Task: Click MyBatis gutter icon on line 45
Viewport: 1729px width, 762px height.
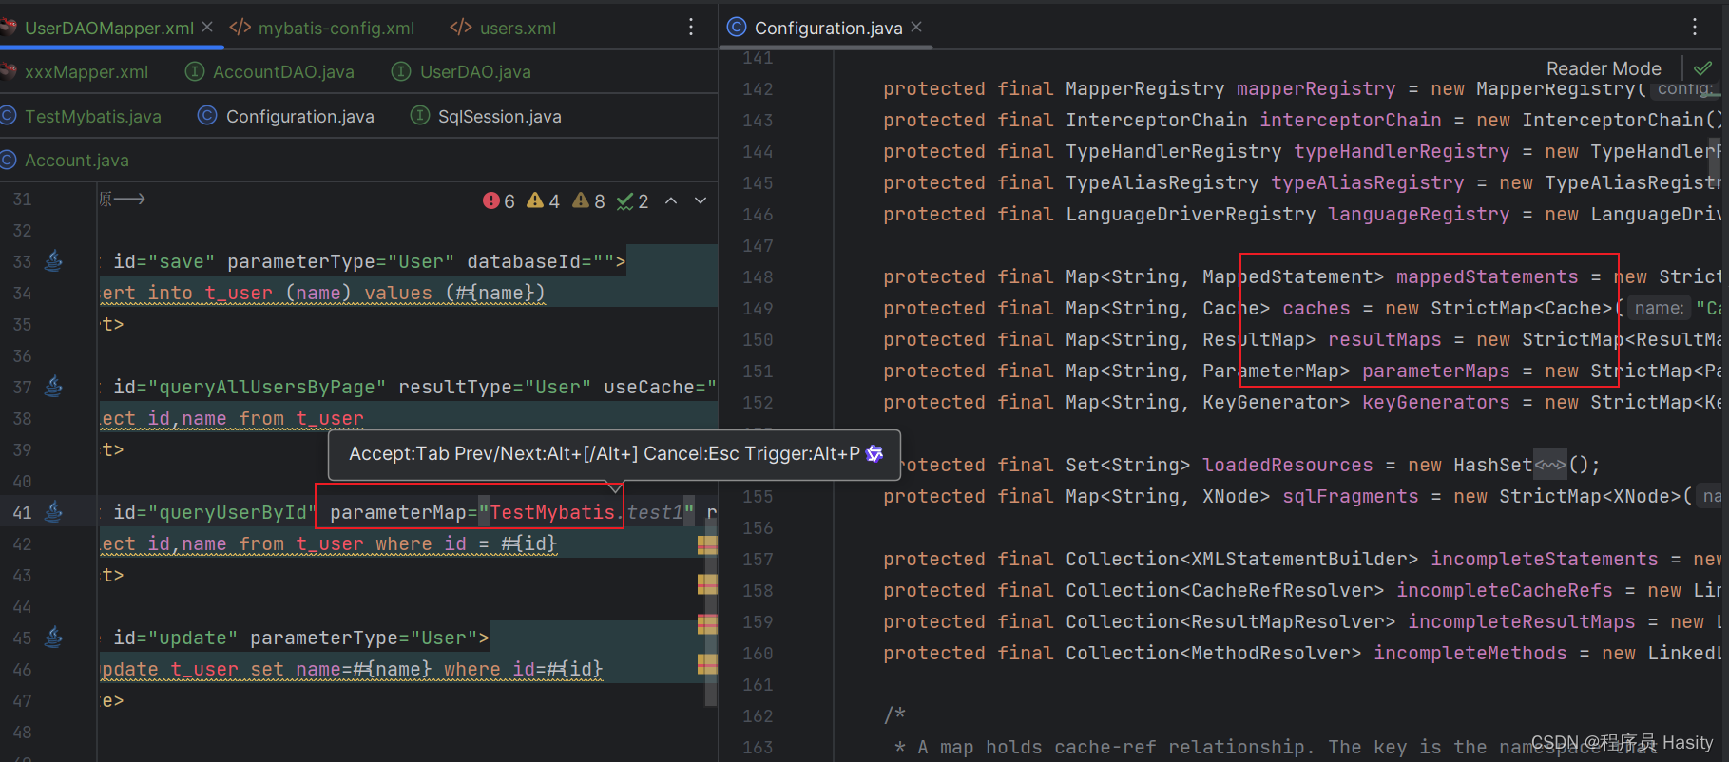Action: coord(54,636)
